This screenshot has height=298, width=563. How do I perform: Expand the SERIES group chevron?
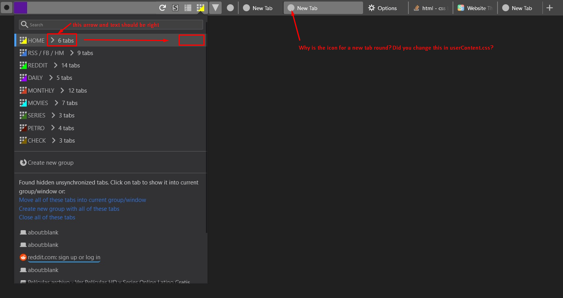[x=53, y=115]
